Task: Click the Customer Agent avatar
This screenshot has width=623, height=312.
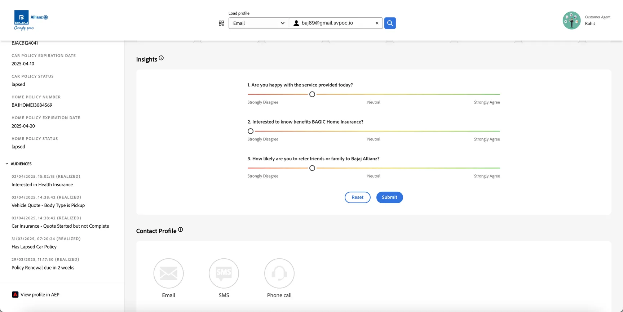Action: [572, 21]
